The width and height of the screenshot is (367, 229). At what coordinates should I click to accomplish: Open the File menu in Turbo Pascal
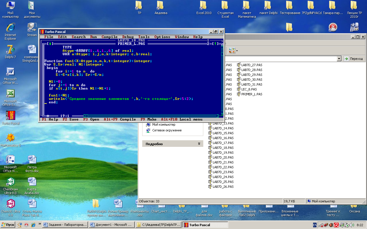click(49, 37)
